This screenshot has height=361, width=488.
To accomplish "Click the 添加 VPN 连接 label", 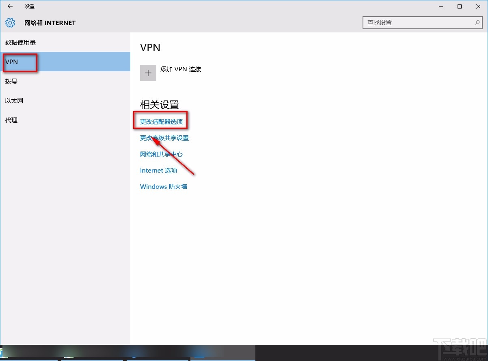I will 181,69.
